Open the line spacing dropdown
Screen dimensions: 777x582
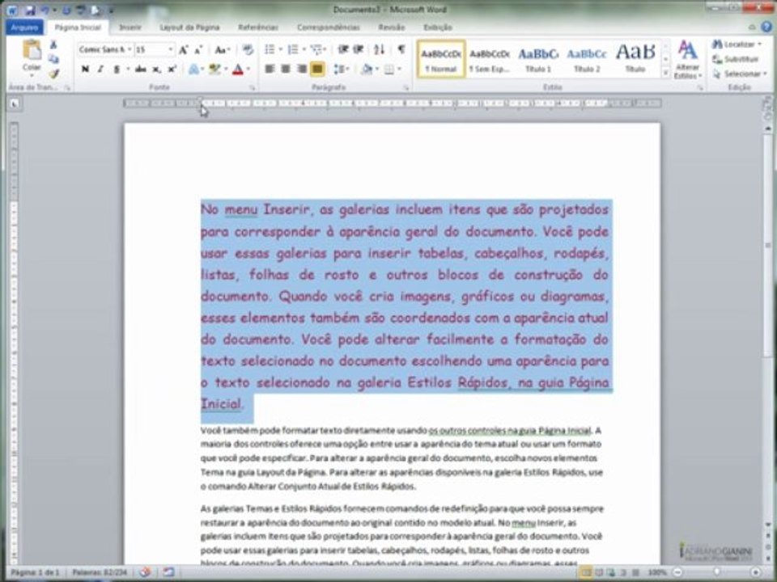342,70
